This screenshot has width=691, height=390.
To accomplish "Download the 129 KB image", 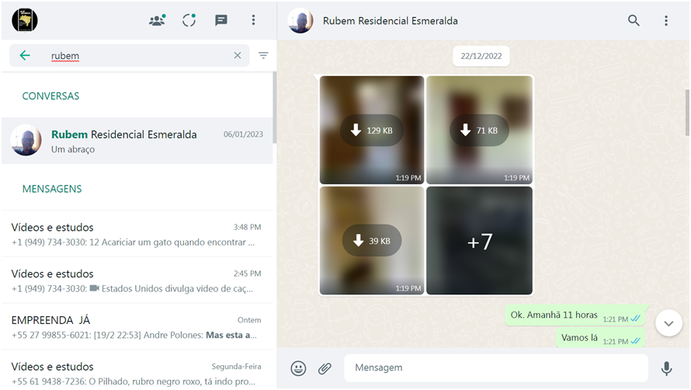I will click(x=371, y=131).
